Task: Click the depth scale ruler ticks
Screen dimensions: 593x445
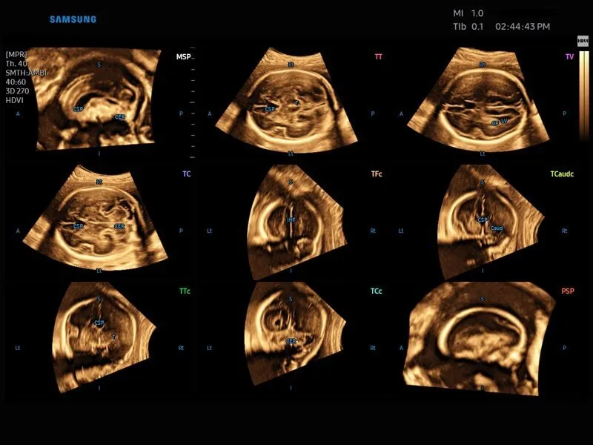Action: click(x=193, y=104)
